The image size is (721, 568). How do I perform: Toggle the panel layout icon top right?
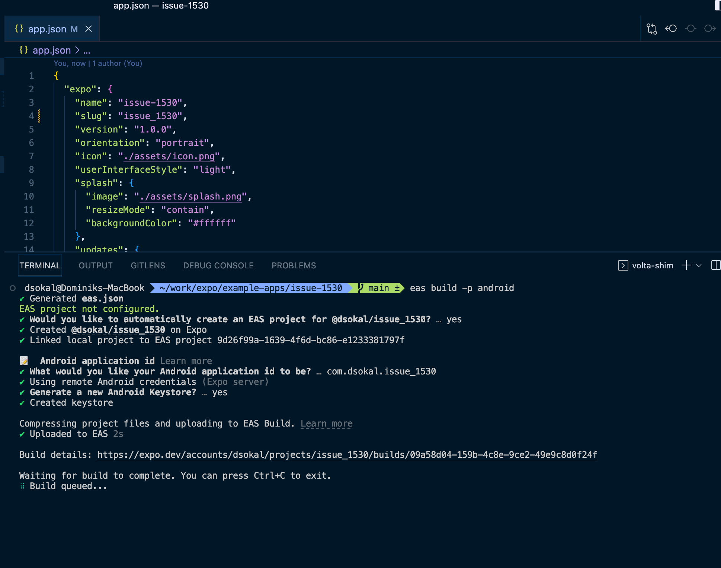pyautogui.click(x=718, y=5)
